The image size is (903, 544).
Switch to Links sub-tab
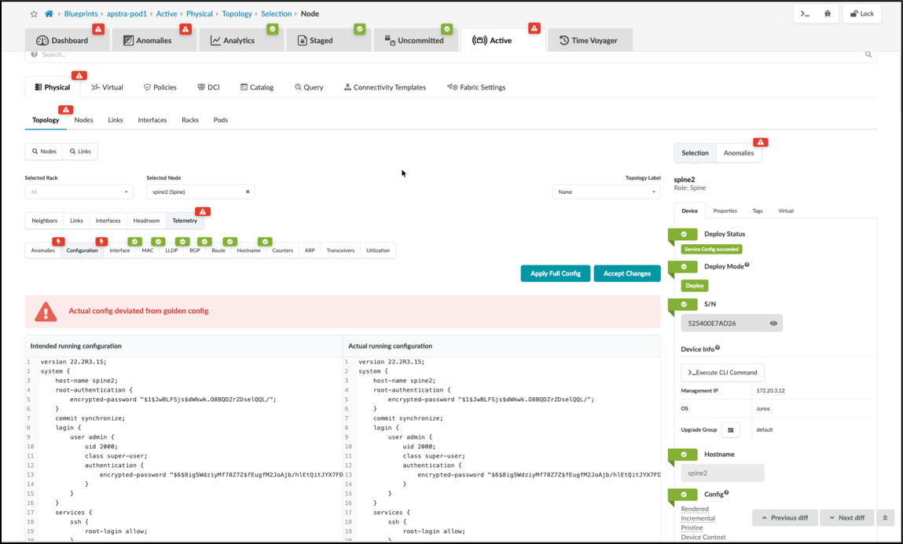tap(116, 120)
